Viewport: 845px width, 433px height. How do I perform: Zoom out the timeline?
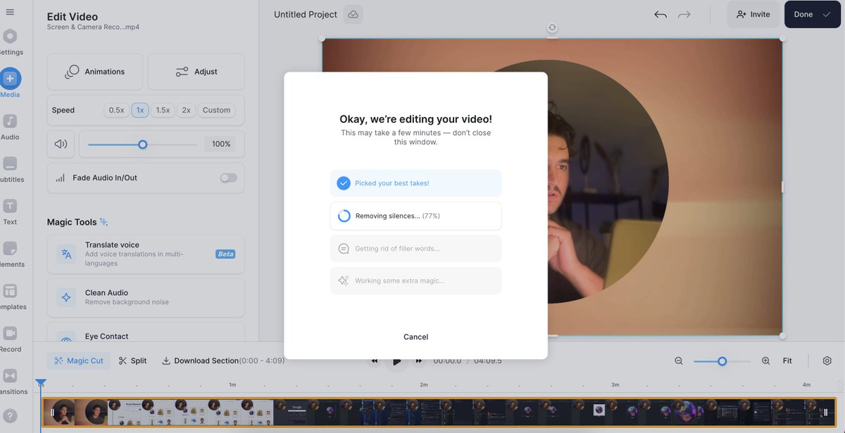(679, 360)
